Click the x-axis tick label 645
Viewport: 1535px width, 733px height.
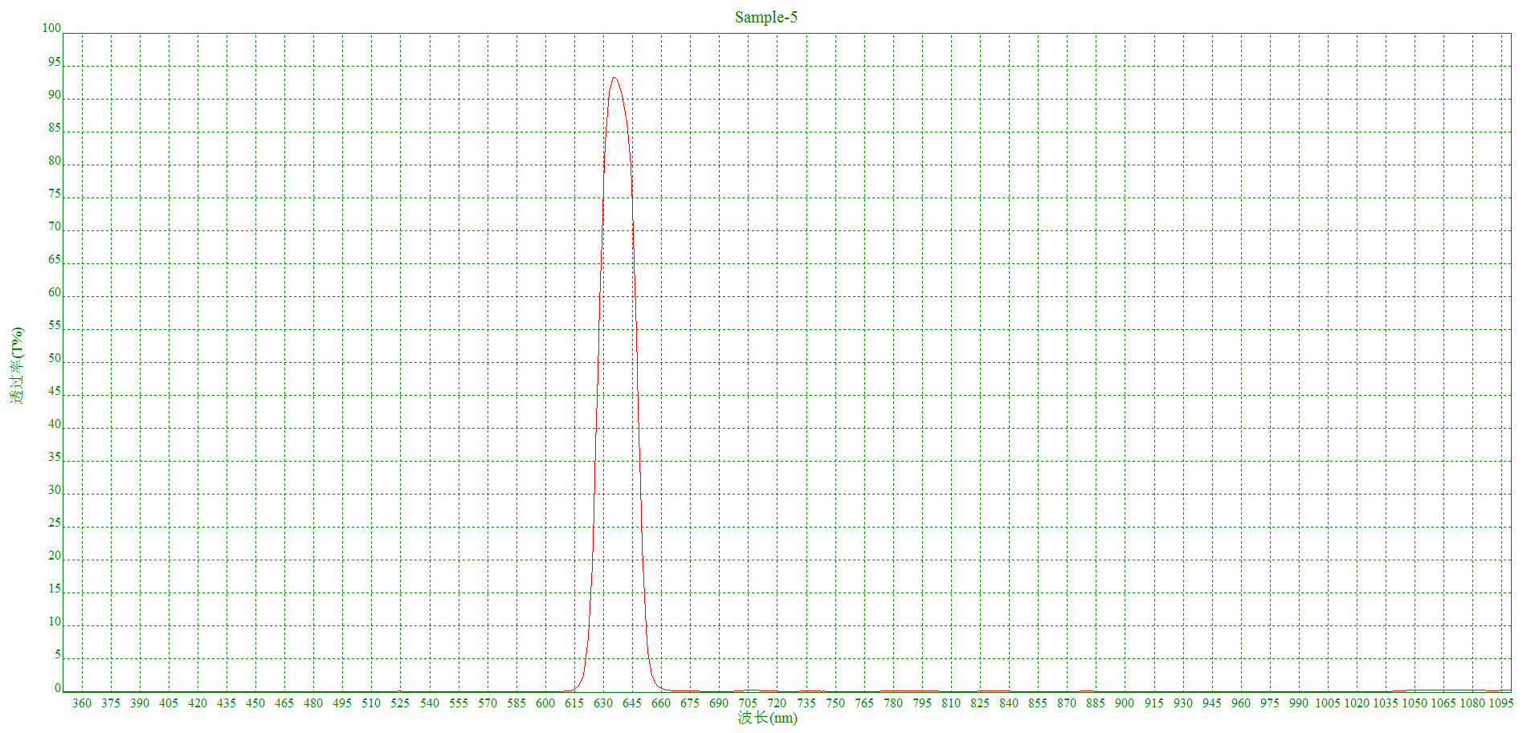632,703
